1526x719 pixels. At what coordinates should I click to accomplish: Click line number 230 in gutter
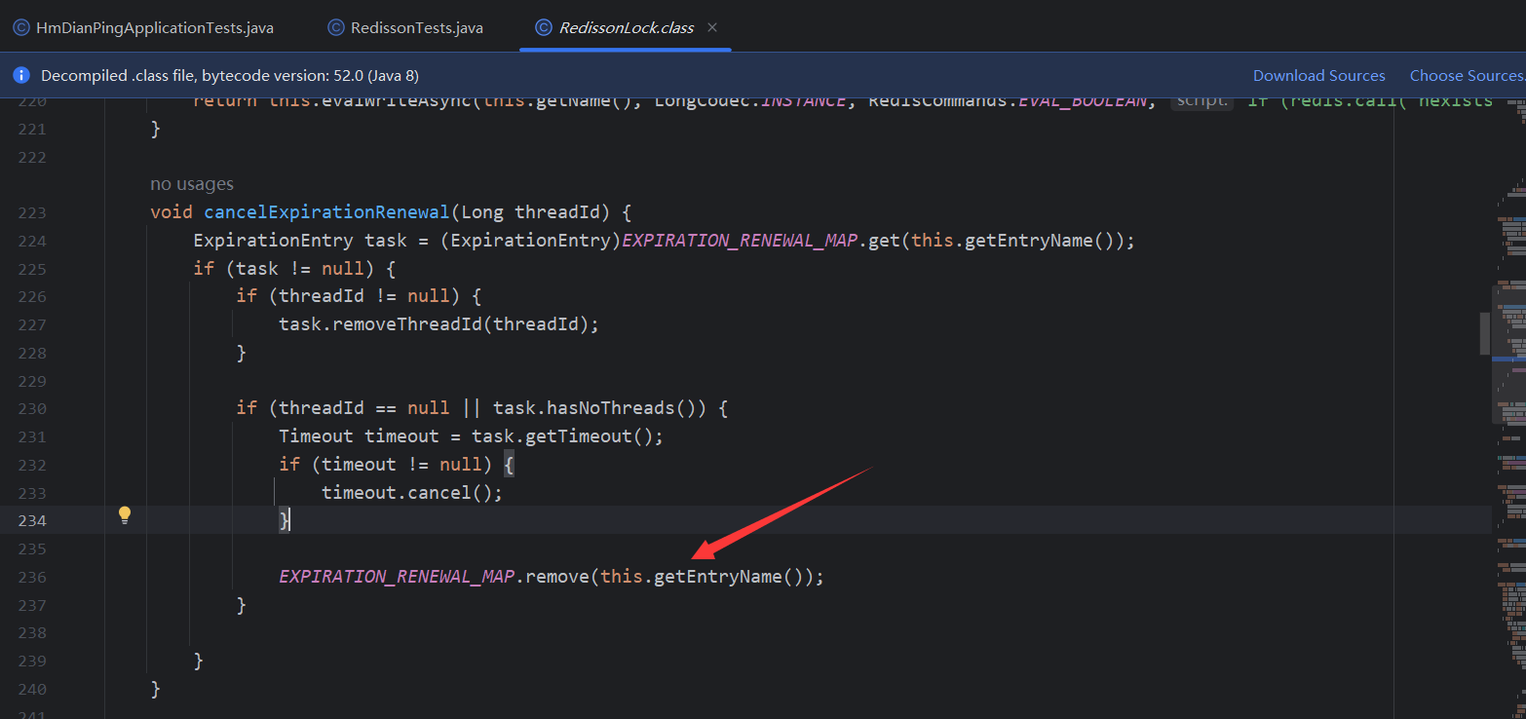[32, 408]
